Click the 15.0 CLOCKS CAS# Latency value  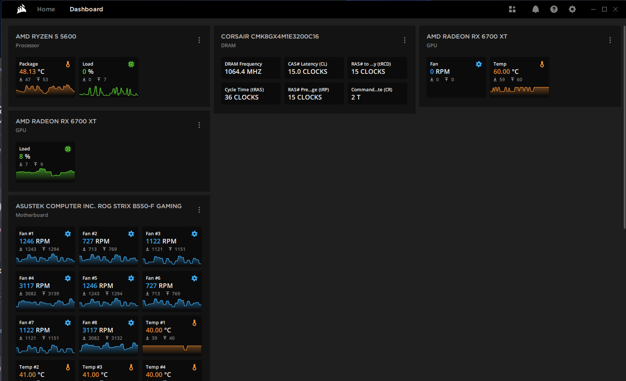pyautogui.click(x=308, y=72)
